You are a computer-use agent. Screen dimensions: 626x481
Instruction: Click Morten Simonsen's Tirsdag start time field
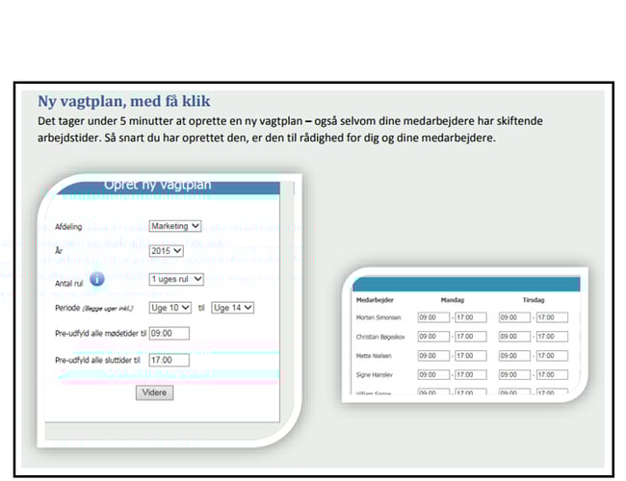[x=514, y=317]
